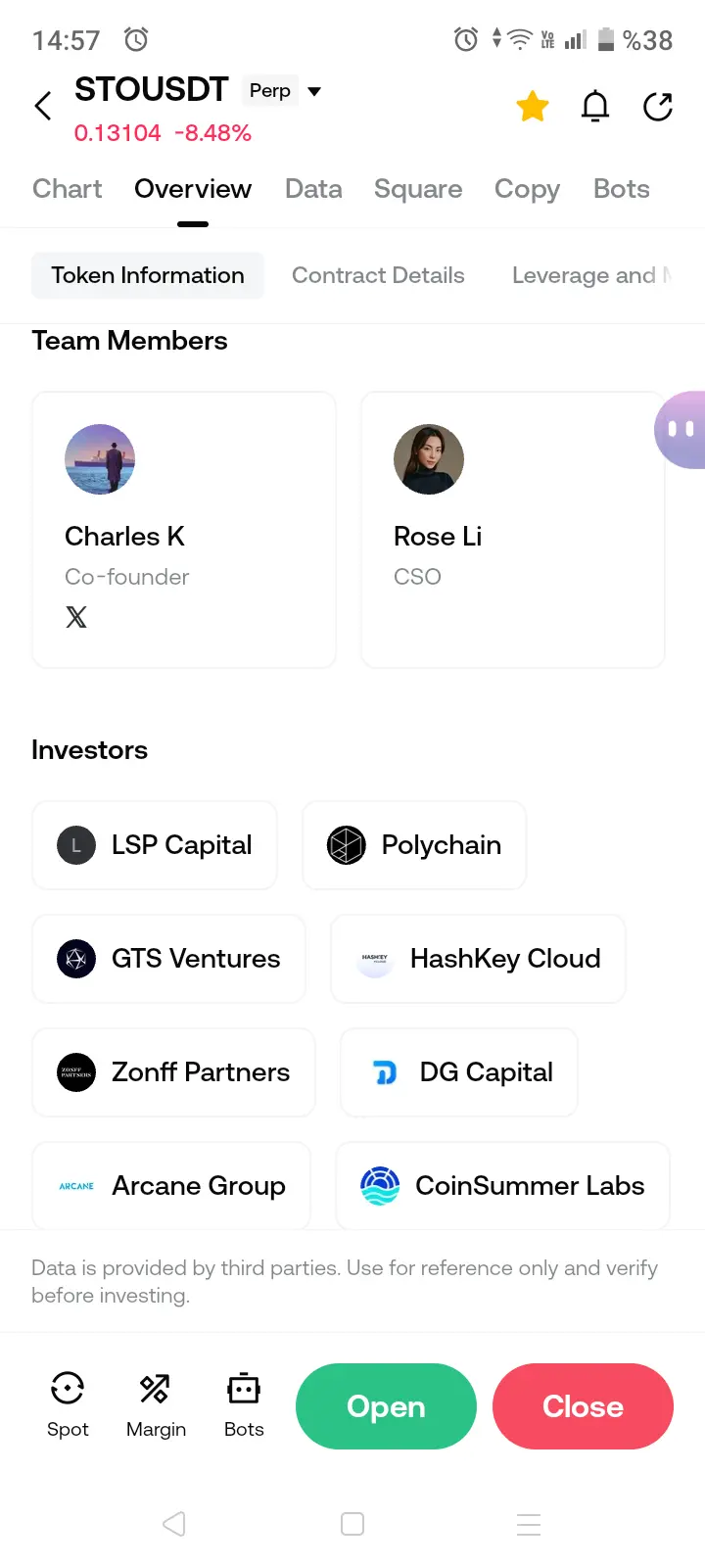
Task: Select the Contract Details section
Action: tap(378, 275)
